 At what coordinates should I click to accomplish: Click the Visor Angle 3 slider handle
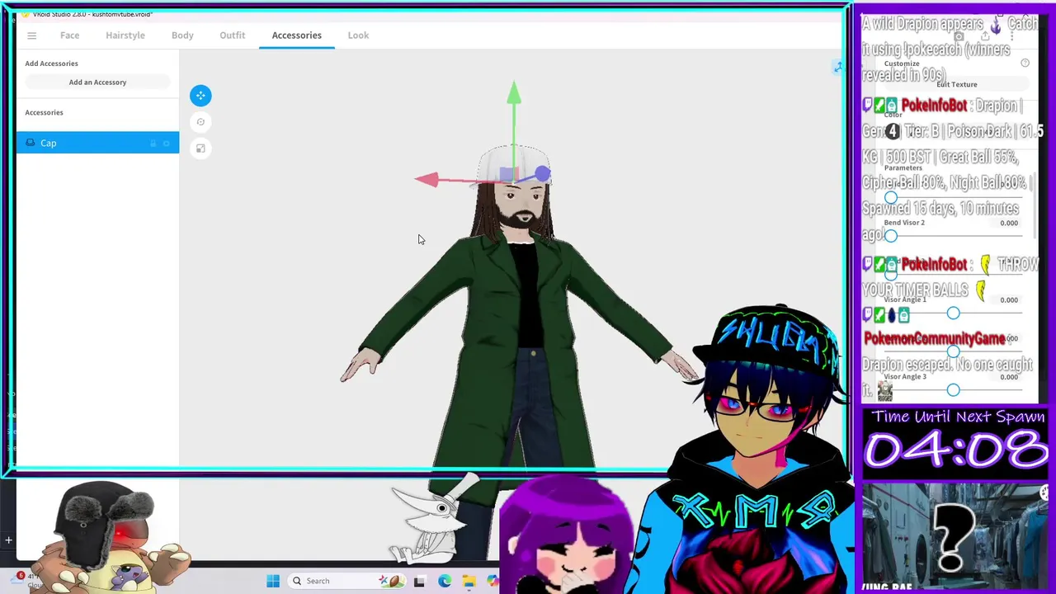[x=953, y=390]
